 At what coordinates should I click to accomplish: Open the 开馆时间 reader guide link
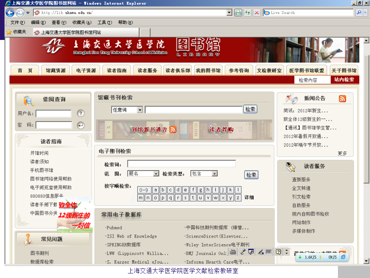coord(39,153)
